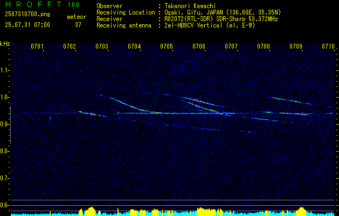339x216 pixels.
Task: Click the 1.1 kHz frequency label
Action: [4, 70]
